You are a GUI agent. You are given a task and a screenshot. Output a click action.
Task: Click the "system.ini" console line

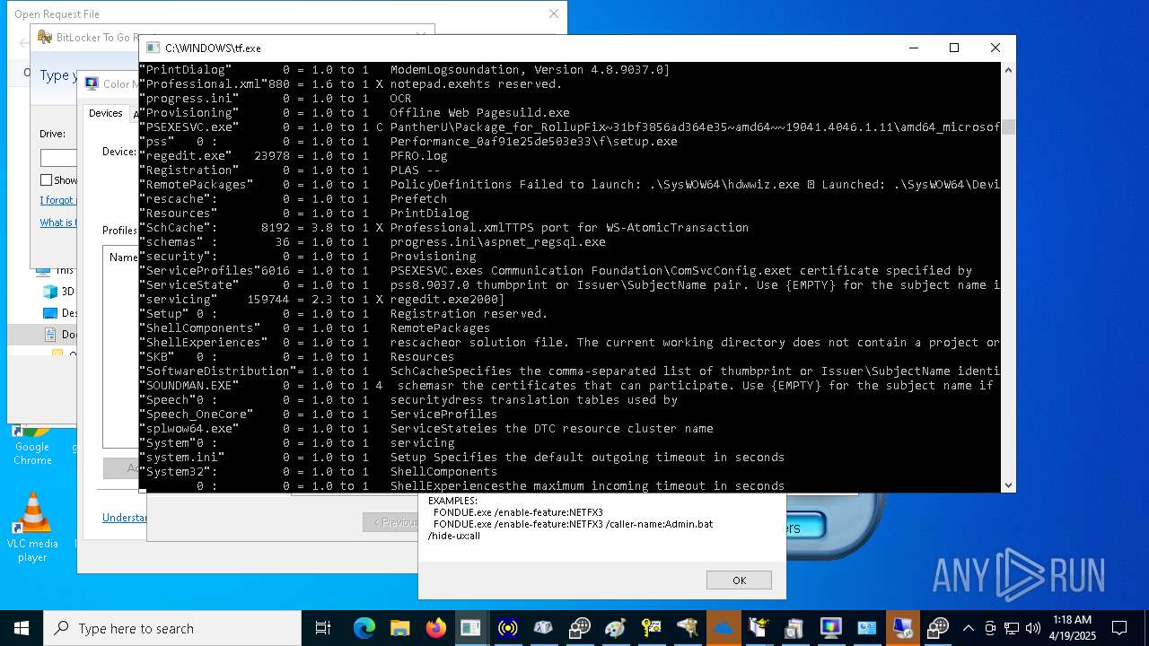click(x=569, y=457)
